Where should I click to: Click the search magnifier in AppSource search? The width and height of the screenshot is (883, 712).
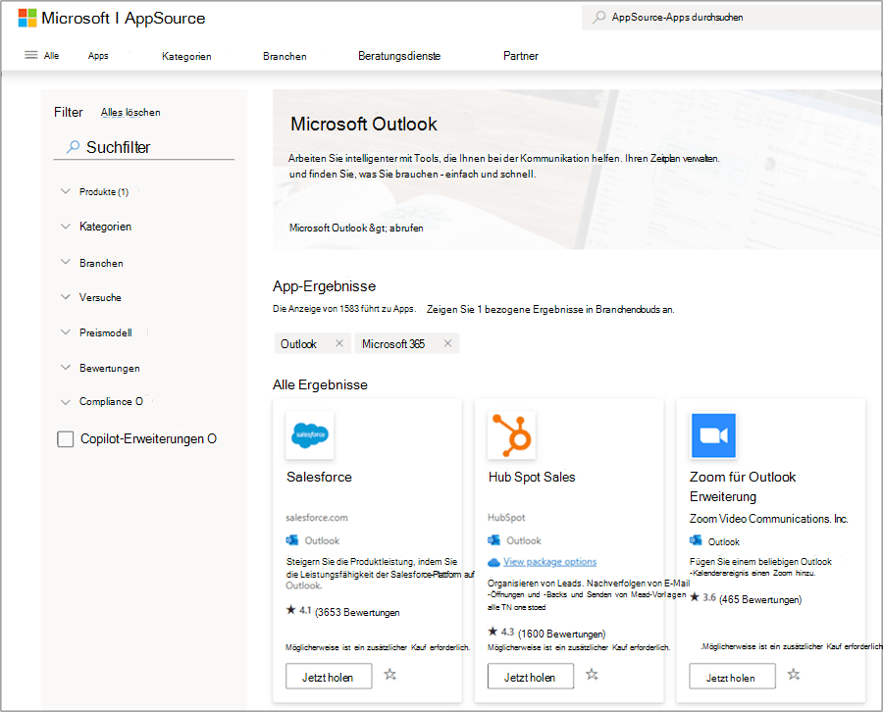tap(599, 18)
